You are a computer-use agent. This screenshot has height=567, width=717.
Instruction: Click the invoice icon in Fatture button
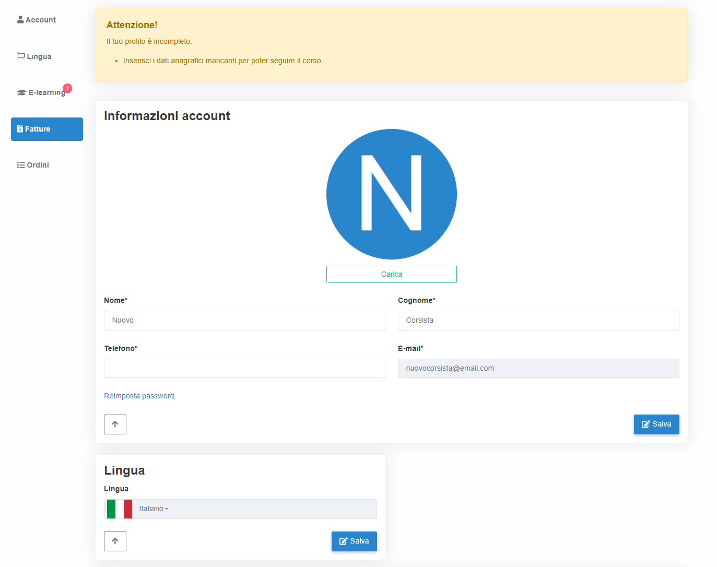[20, 129]
